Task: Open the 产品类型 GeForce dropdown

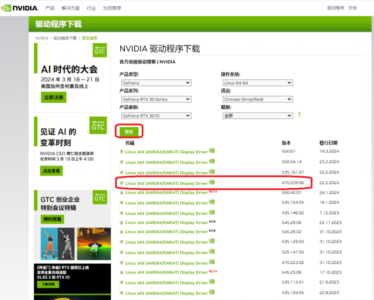Action: [x=156, y=83]
